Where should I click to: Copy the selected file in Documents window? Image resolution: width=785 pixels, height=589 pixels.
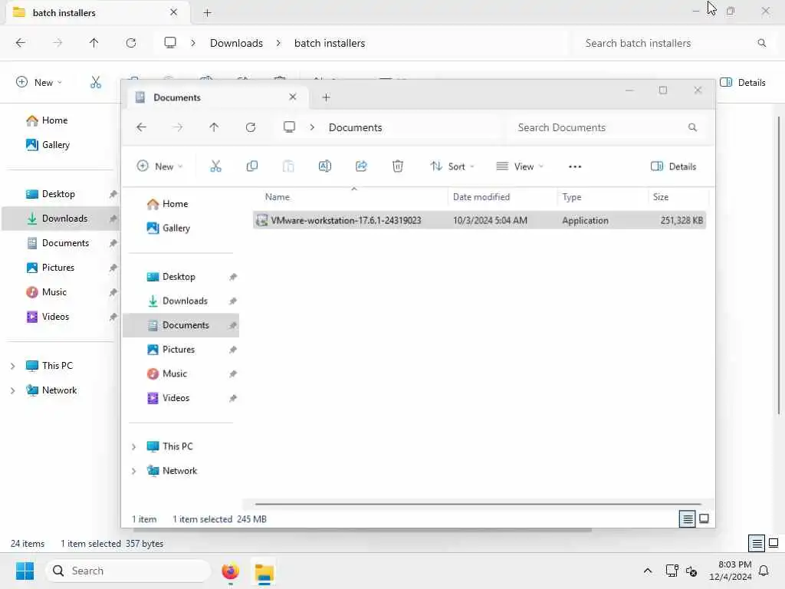pyautogui.click(x=251, y=166)
